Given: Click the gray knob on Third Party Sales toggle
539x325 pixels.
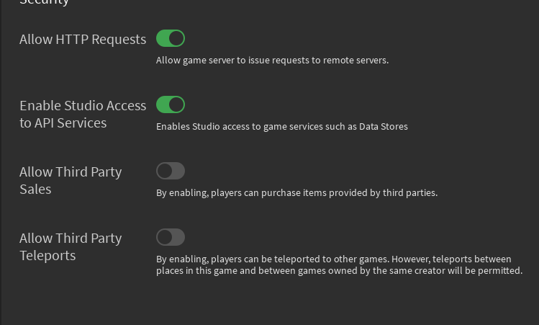Looking at the screenshot, I should pos(165,171).
